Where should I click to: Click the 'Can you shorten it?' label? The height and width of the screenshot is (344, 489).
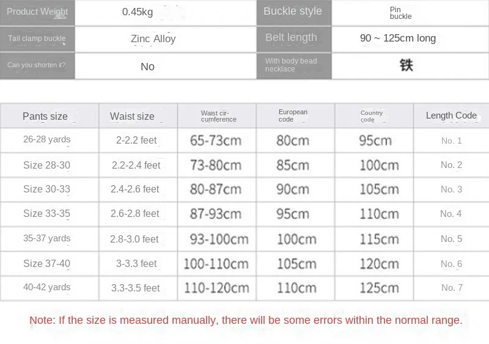(37, 65)
